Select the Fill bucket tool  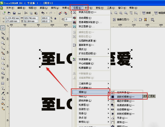click(x=3, y=103)
